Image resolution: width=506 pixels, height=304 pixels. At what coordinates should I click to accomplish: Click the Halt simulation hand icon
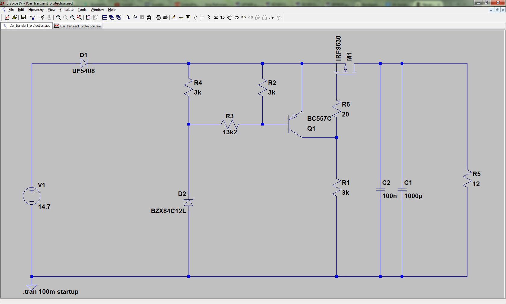(x=49, y=17)
